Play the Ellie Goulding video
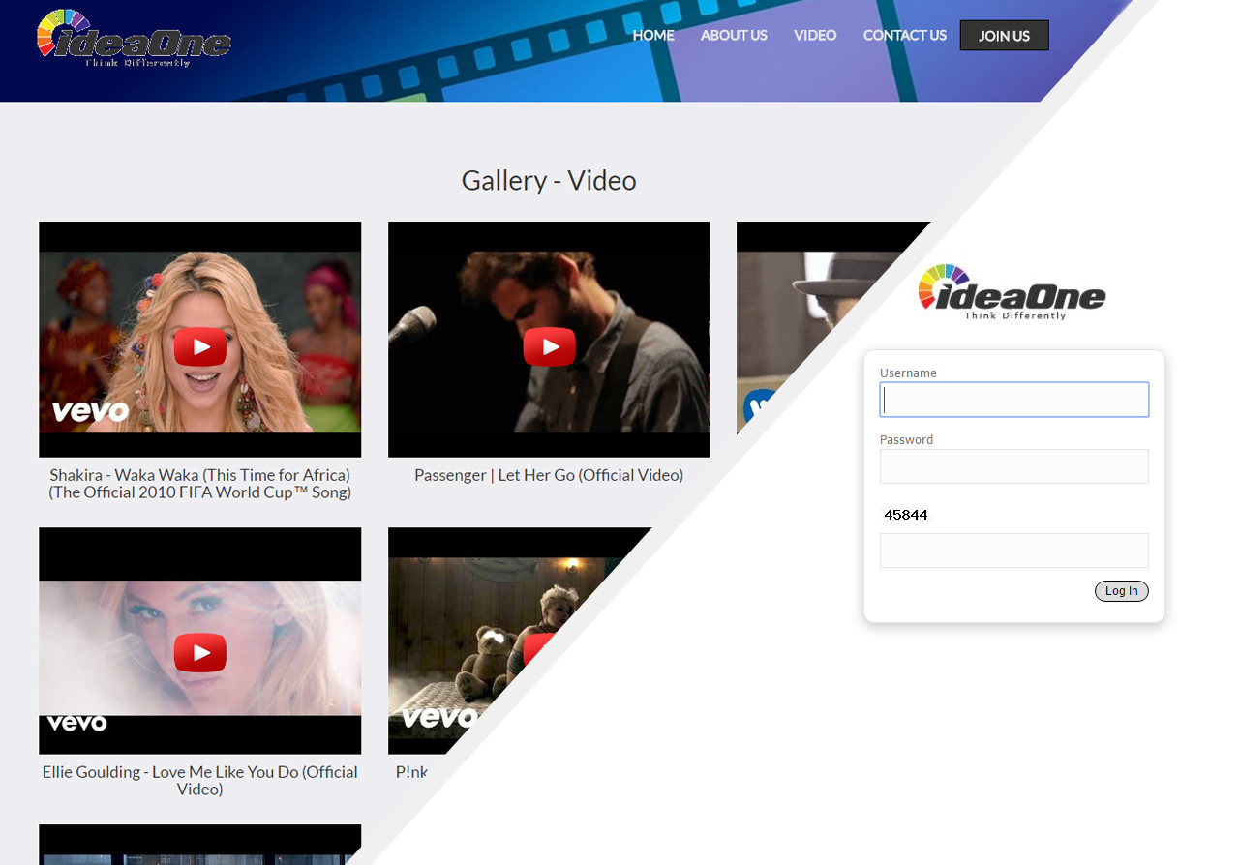 (200, 653)
